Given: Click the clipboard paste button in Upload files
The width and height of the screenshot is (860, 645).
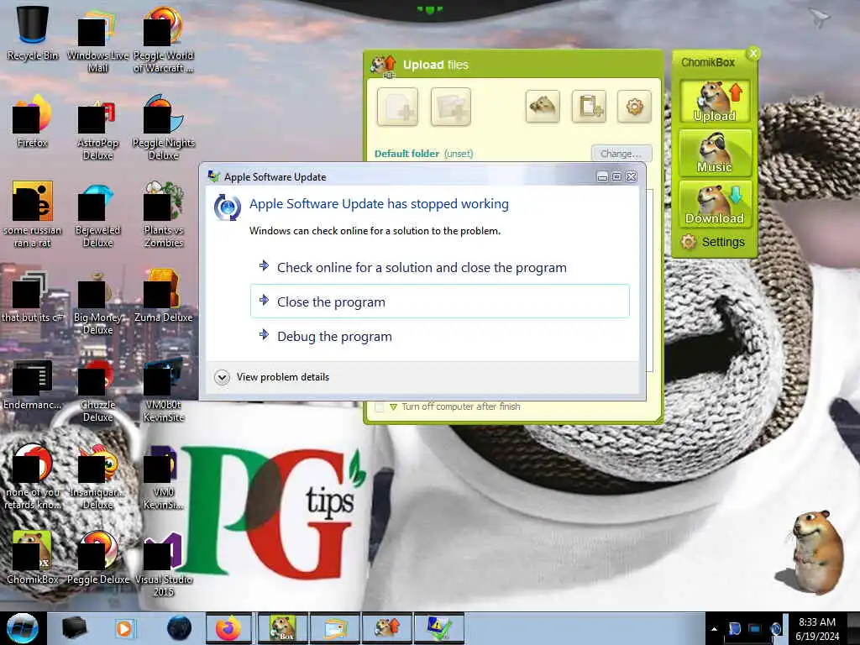Looking at the screenshot, I should 589,107.
